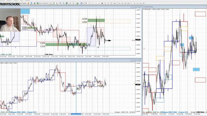Switch timeframe to M1
207x116 pixels.
119,3
